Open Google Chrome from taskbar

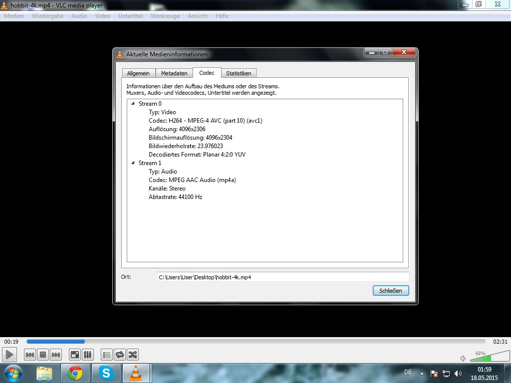coord(75,374)
